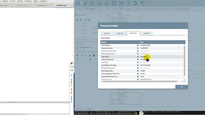Select the NiFi Template toolbar icon
The image size is (205, 115).
click(135, 3)
